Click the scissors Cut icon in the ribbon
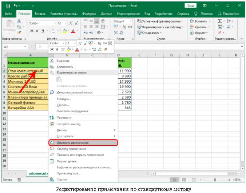 coord(19,21)
